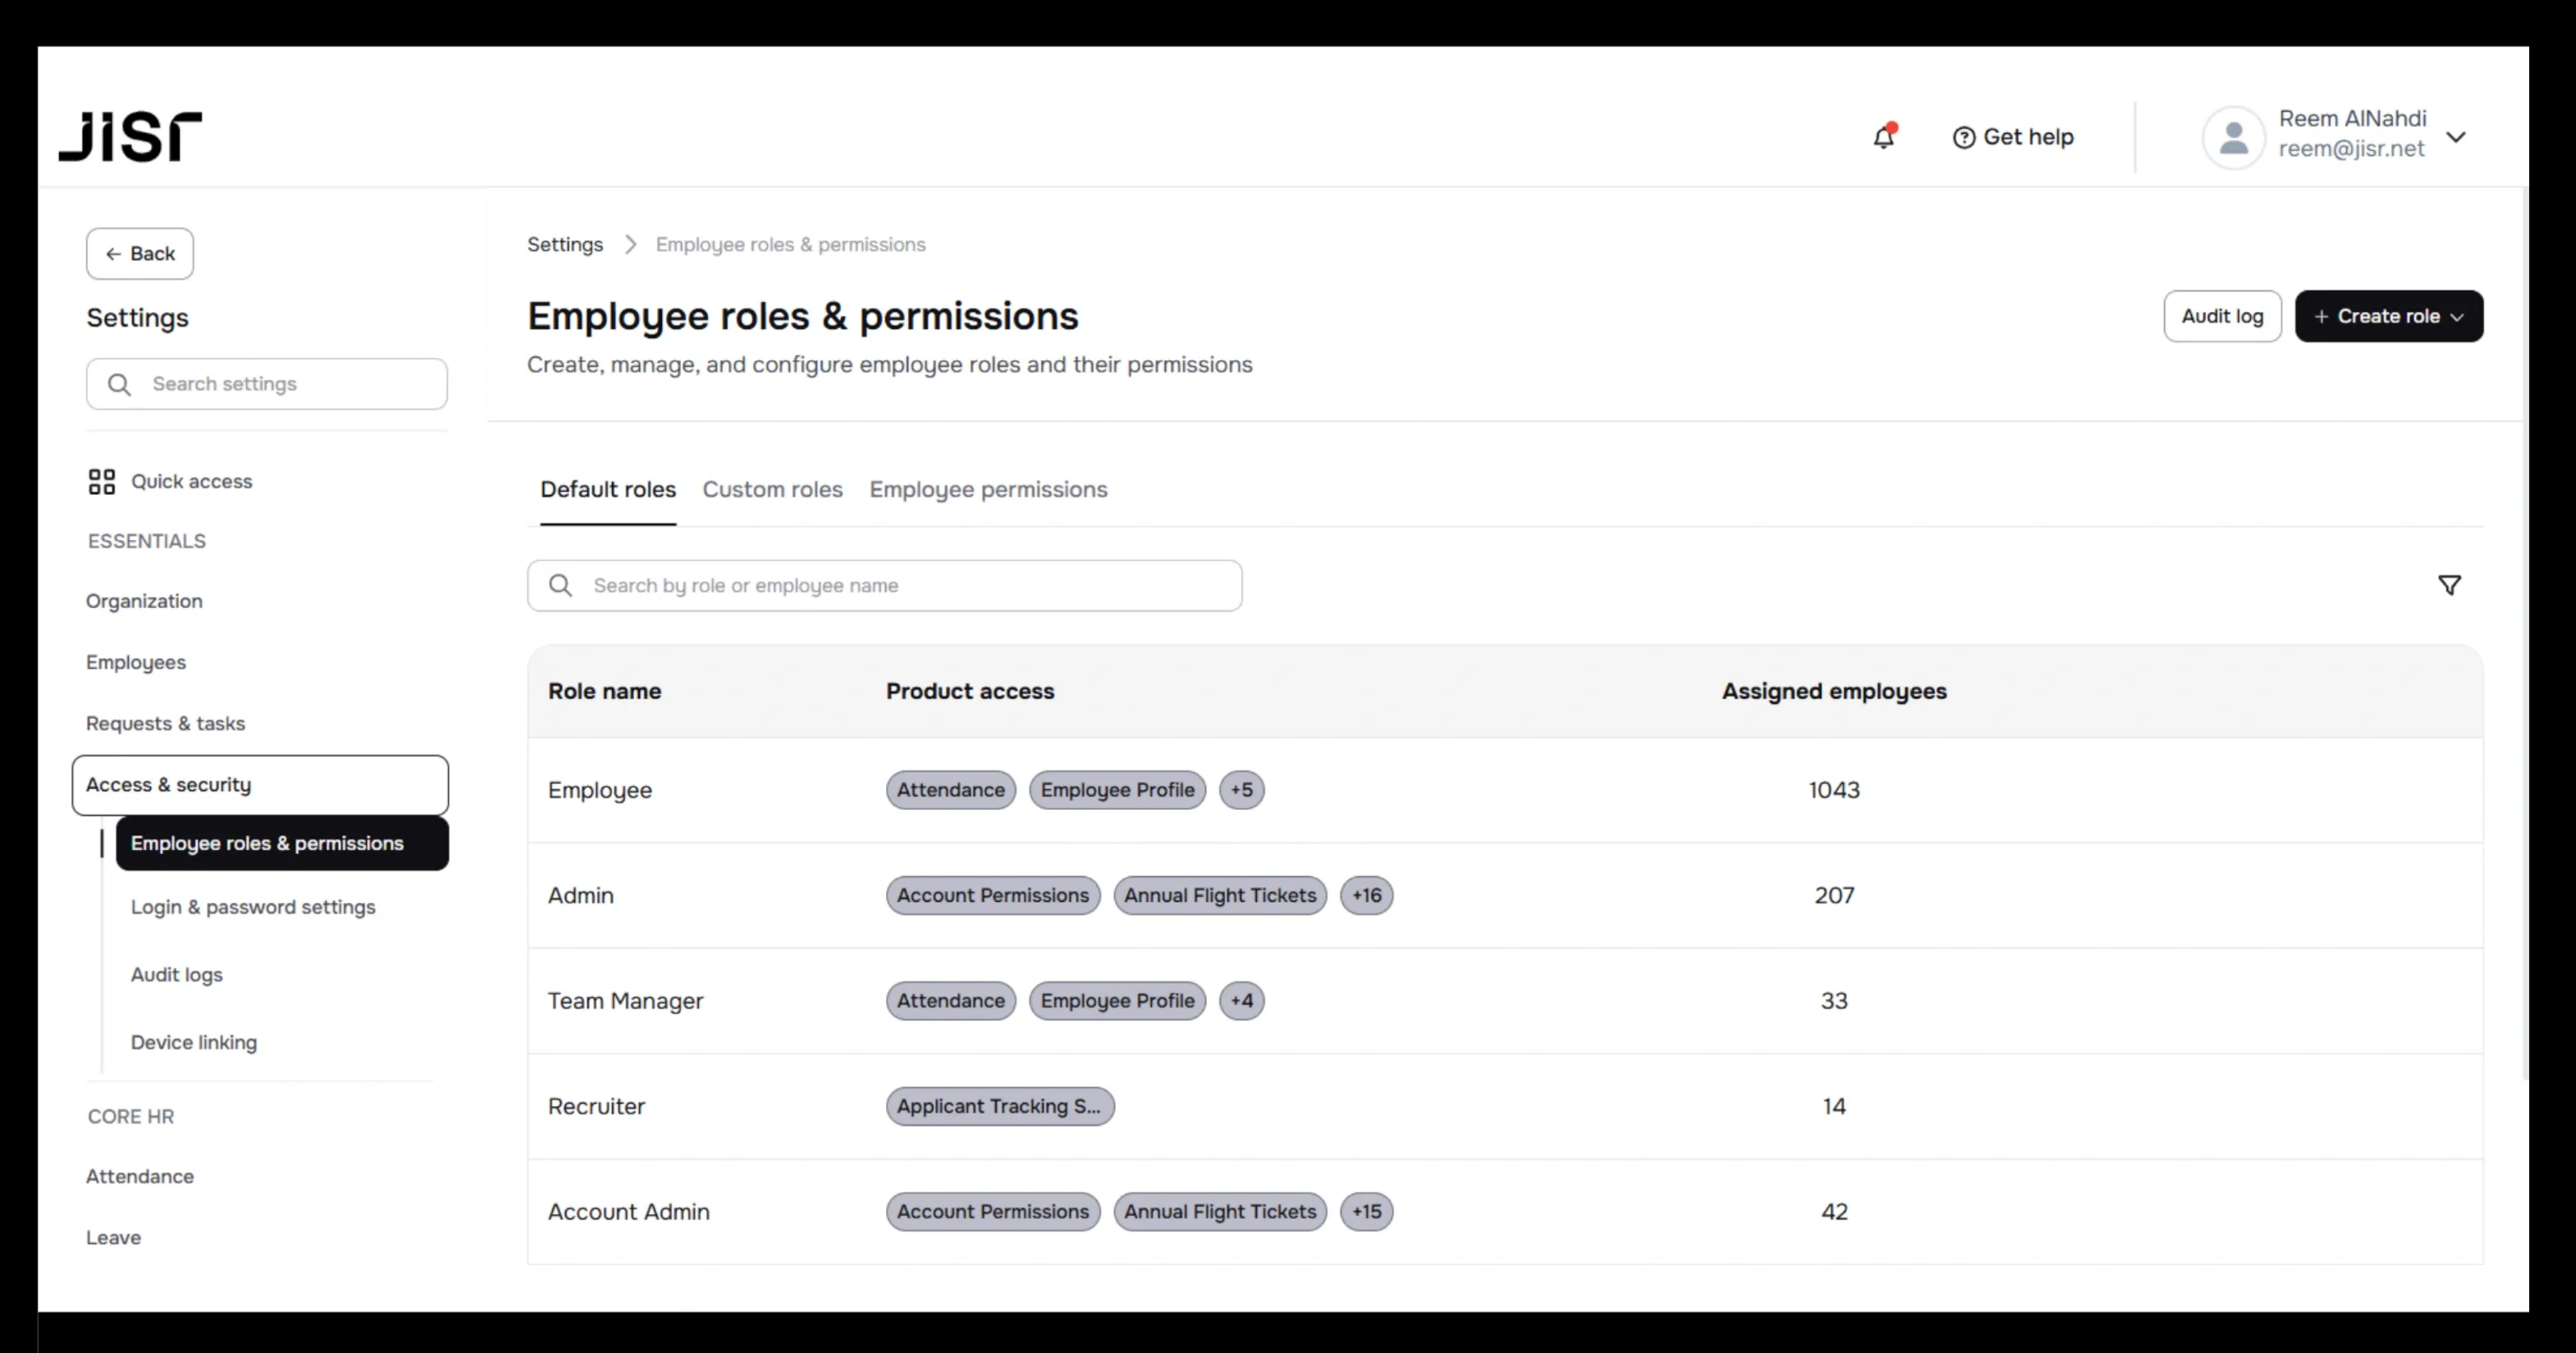Screen dimensions: 2576x1353
Task: Click the back arrow to return
Action: click(116, 254)
